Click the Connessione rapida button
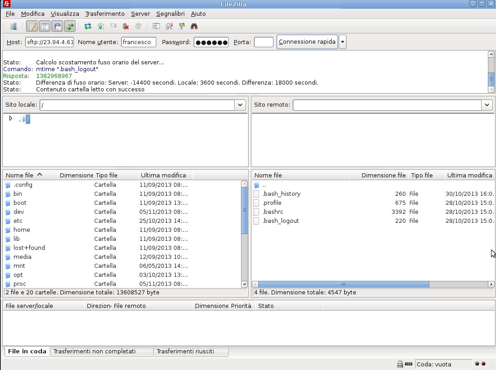 [x=307, y=42]
